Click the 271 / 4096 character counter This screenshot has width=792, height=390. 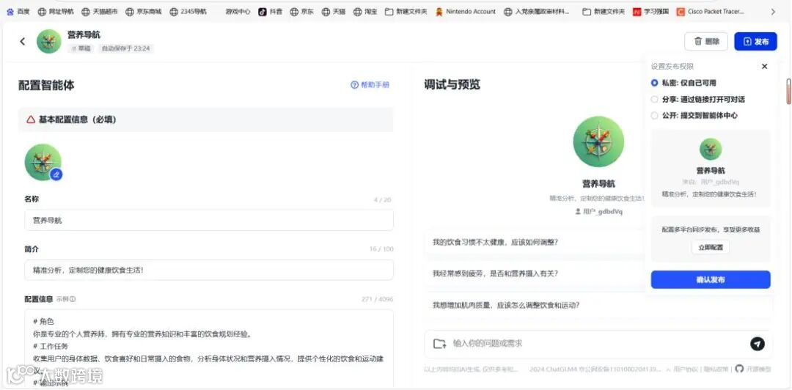pos(377,299)
